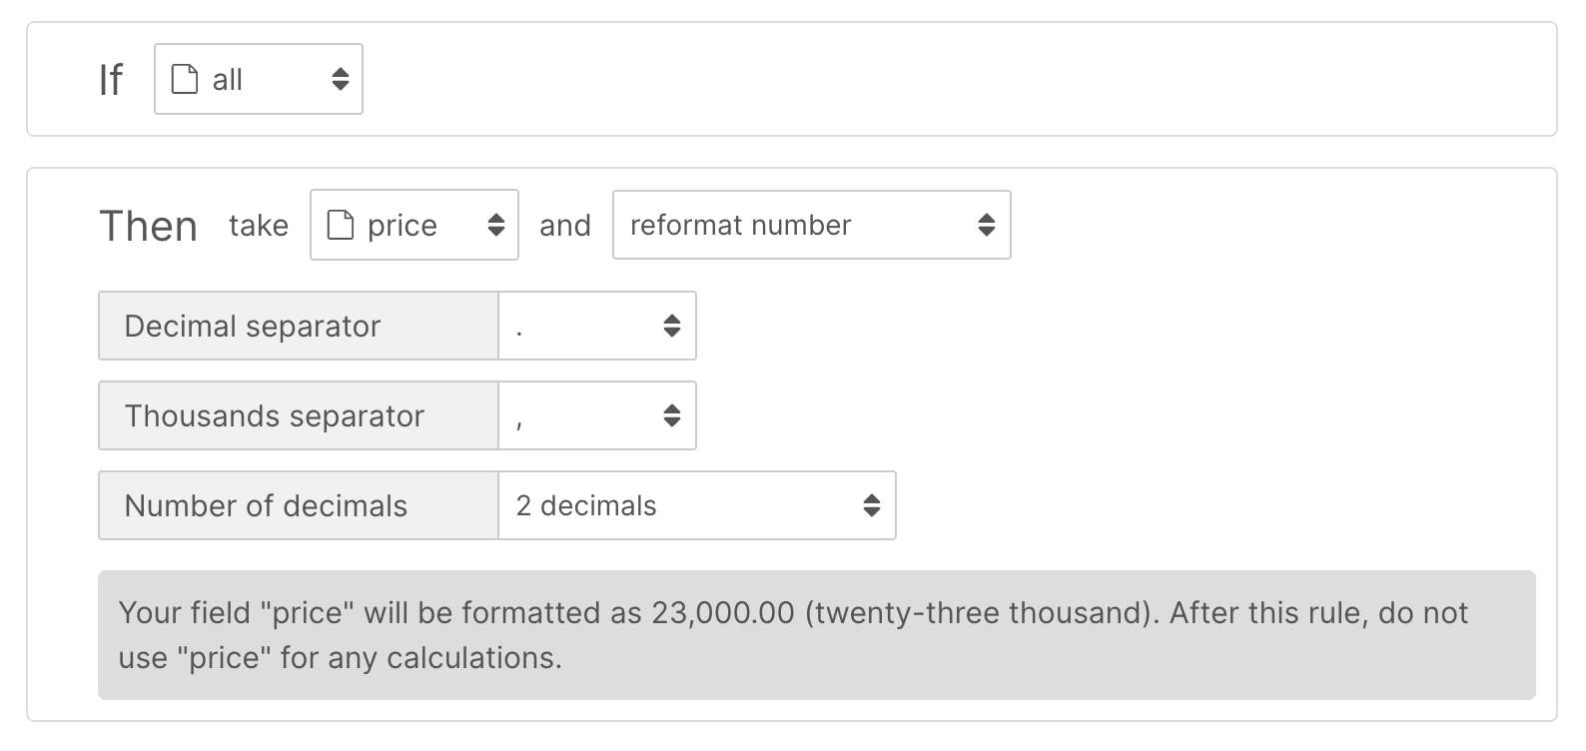Viewport: 1586px width, 751px height.
Task: Click the "Number of decimals" label
Action: click(266, 505)
